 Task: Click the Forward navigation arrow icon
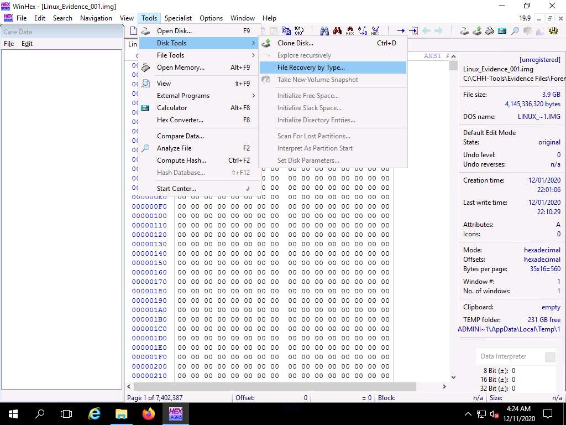438,31
